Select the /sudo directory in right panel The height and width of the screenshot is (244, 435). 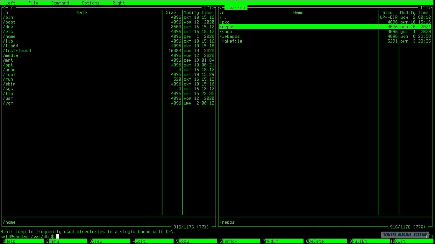tap(325, 31)
